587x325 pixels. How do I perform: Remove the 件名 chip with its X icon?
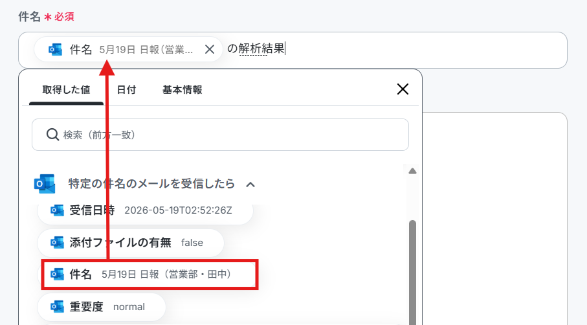210,49
